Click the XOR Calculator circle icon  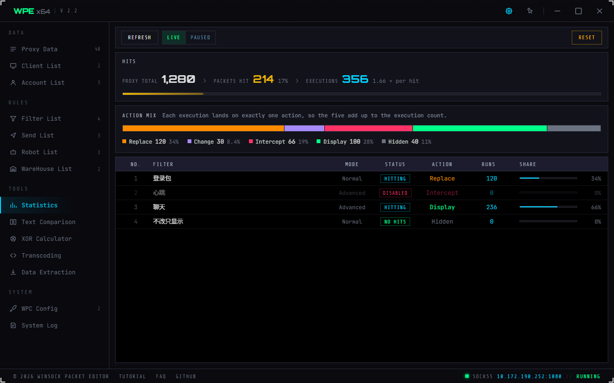[x=13, y=239]
